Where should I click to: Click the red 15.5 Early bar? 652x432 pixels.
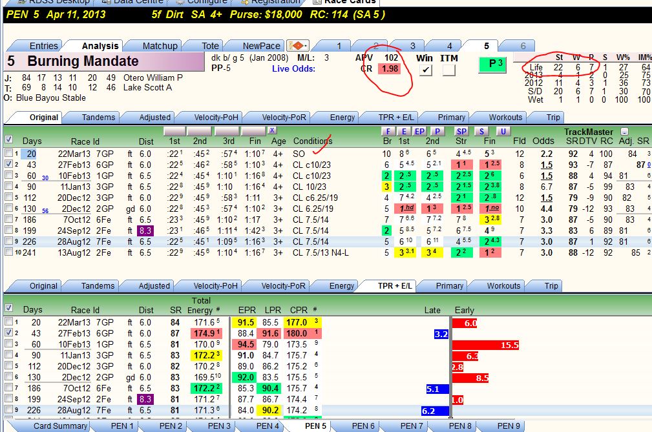(486, 345)
